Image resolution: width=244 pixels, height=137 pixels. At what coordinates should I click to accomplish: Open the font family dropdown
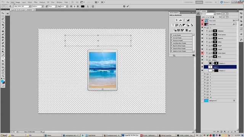pos(30,6)
